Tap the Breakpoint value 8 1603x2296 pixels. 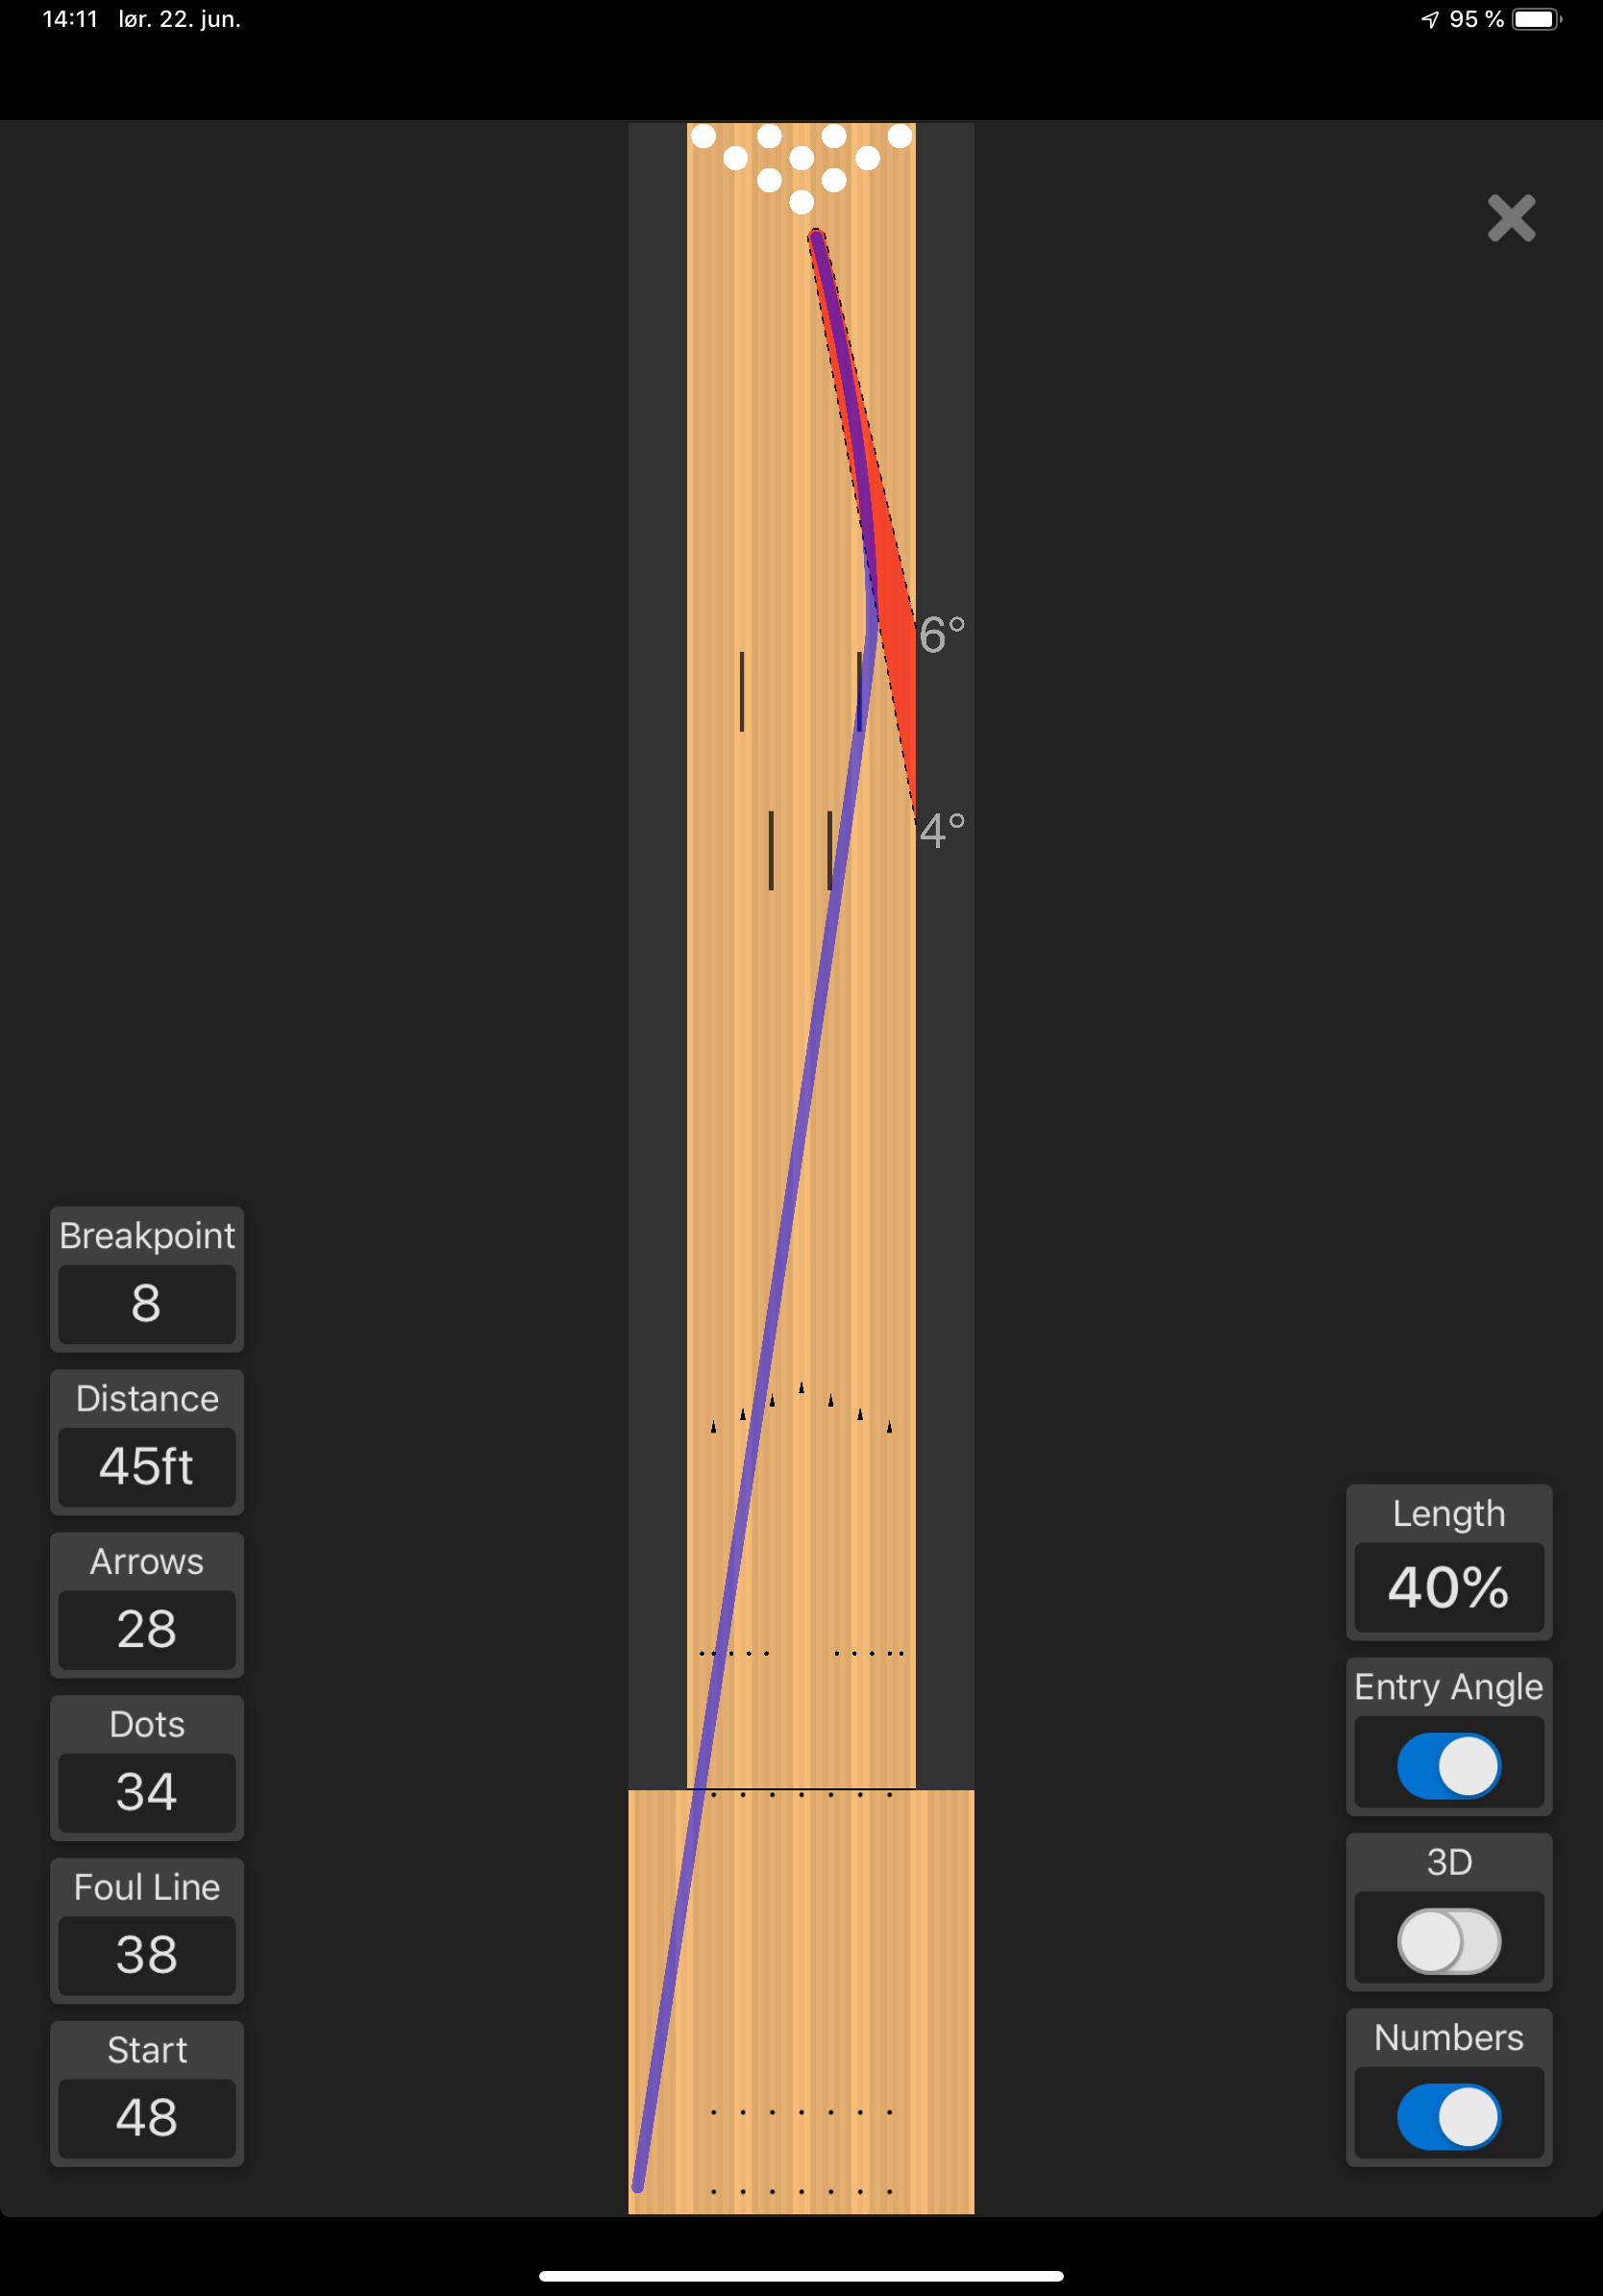pos(147,1304)
